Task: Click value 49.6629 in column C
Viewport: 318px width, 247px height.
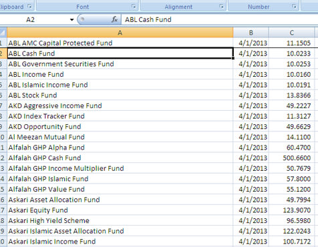Action: (x=292, y=126)
